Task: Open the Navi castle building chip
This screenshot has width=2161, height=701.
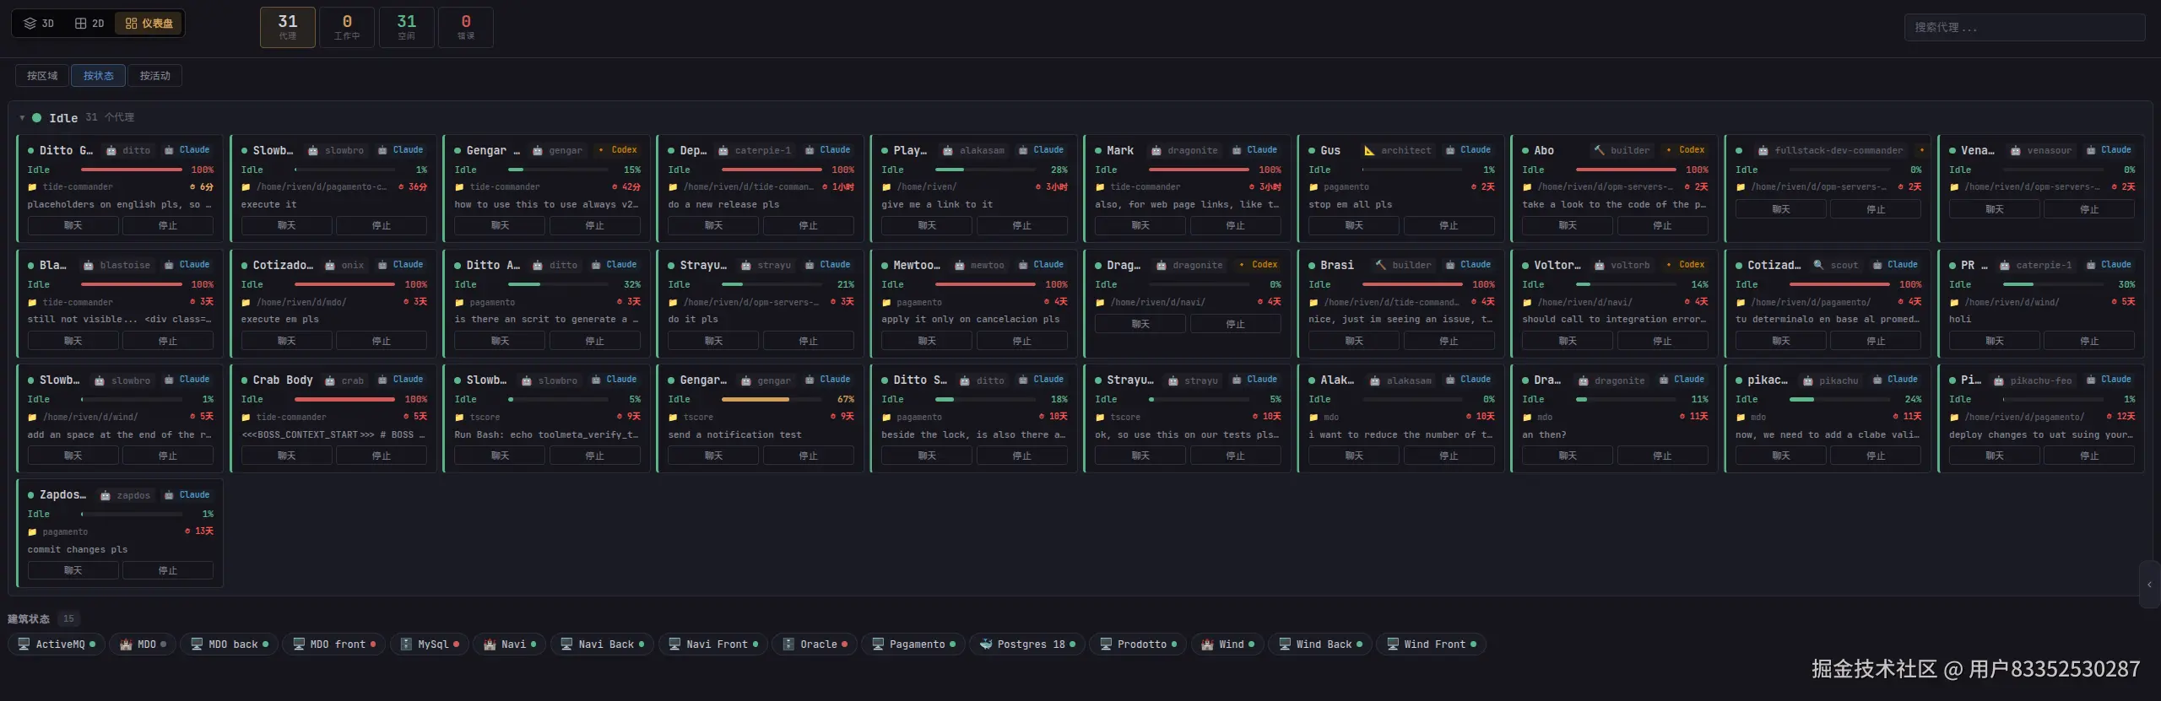Action: [509, 644]
